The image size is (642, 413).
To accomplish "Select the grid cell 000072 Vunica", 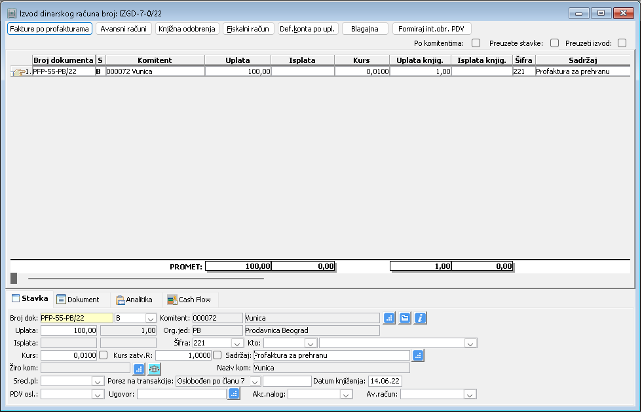I will pyautogui.click(x=155, y=71).
